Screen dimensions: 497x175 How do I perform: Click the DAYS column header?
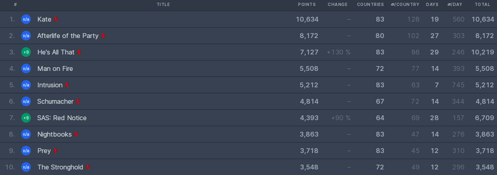click(432, 5)
